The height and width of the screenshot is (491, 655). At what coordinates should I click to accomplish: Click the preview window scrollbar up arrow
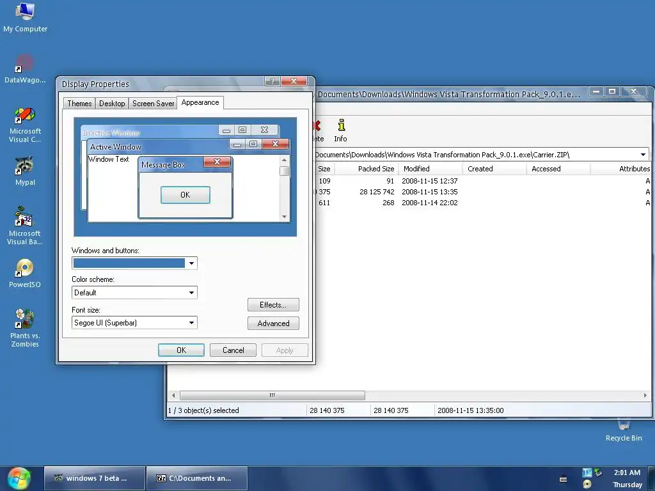tap(285, 160)
